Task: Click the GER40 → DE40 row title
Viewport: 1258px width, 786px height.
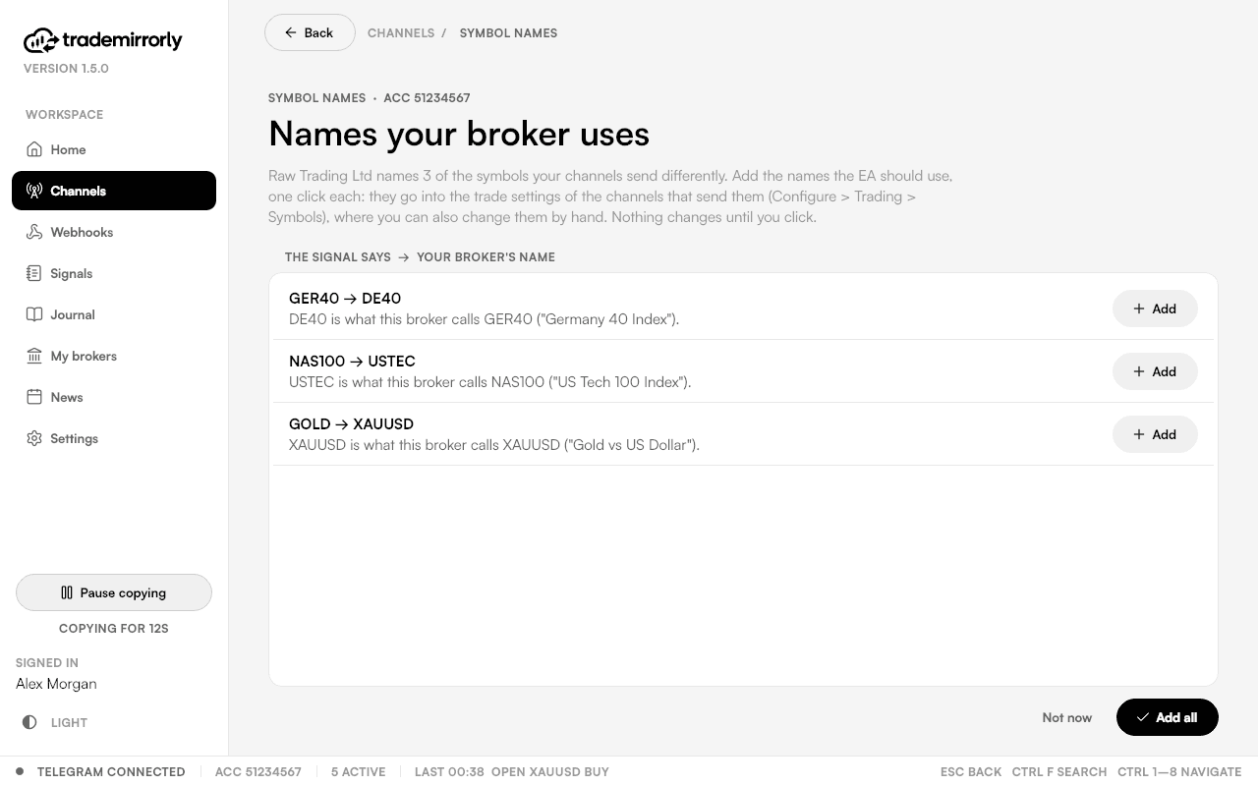Action: click(345, 298)
